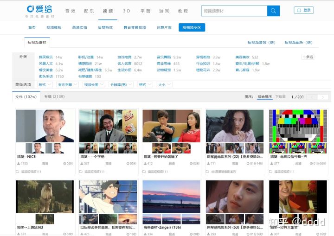The image size is (334, 236).
Task: Open the 高清实拍 navigation item
Action: pos(79,27)
